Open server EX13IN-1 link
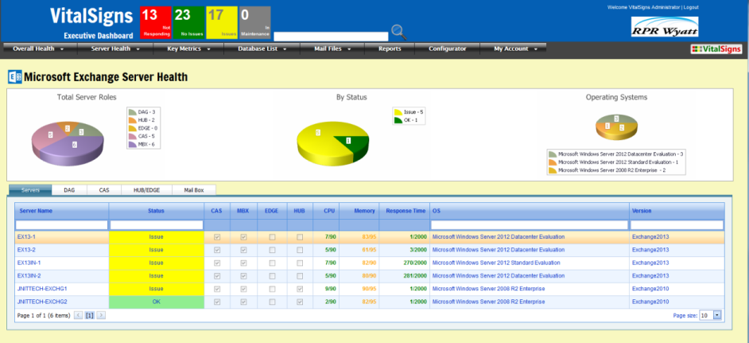The height and width of the screenshot is (343, 749). 29,263
